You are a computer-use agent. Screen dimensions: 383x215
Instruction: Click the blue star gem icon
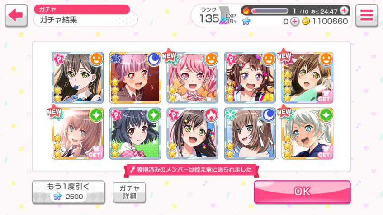pos(246,22)
